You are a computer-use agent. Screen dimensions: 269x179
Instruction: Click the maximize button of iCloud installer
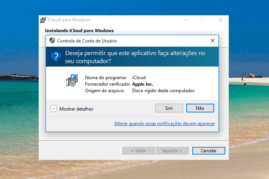203,20
